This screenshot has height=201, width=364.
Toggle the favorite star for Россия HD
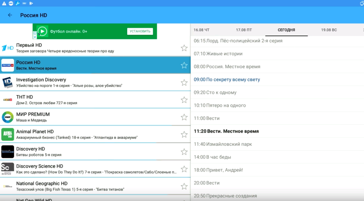[x=184, y=65]
